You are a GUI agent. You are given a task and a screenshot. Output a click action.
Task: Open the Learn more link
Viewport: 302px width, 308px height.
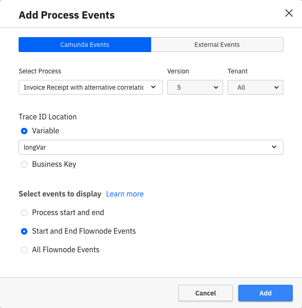point(125,194)
